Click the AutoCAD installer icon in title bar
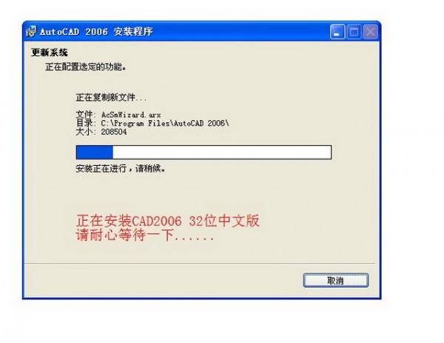444x343 pixels. click(x=31, y=31)
